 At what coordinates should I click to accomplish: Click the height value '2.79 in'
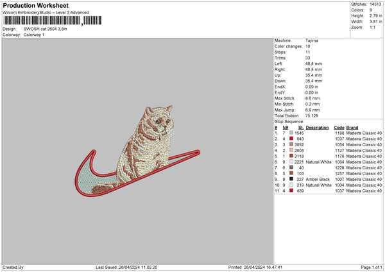coord(375,15)
